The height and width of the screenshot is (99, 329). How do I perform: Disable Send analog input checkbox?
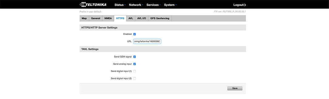[x=135, y=64]
